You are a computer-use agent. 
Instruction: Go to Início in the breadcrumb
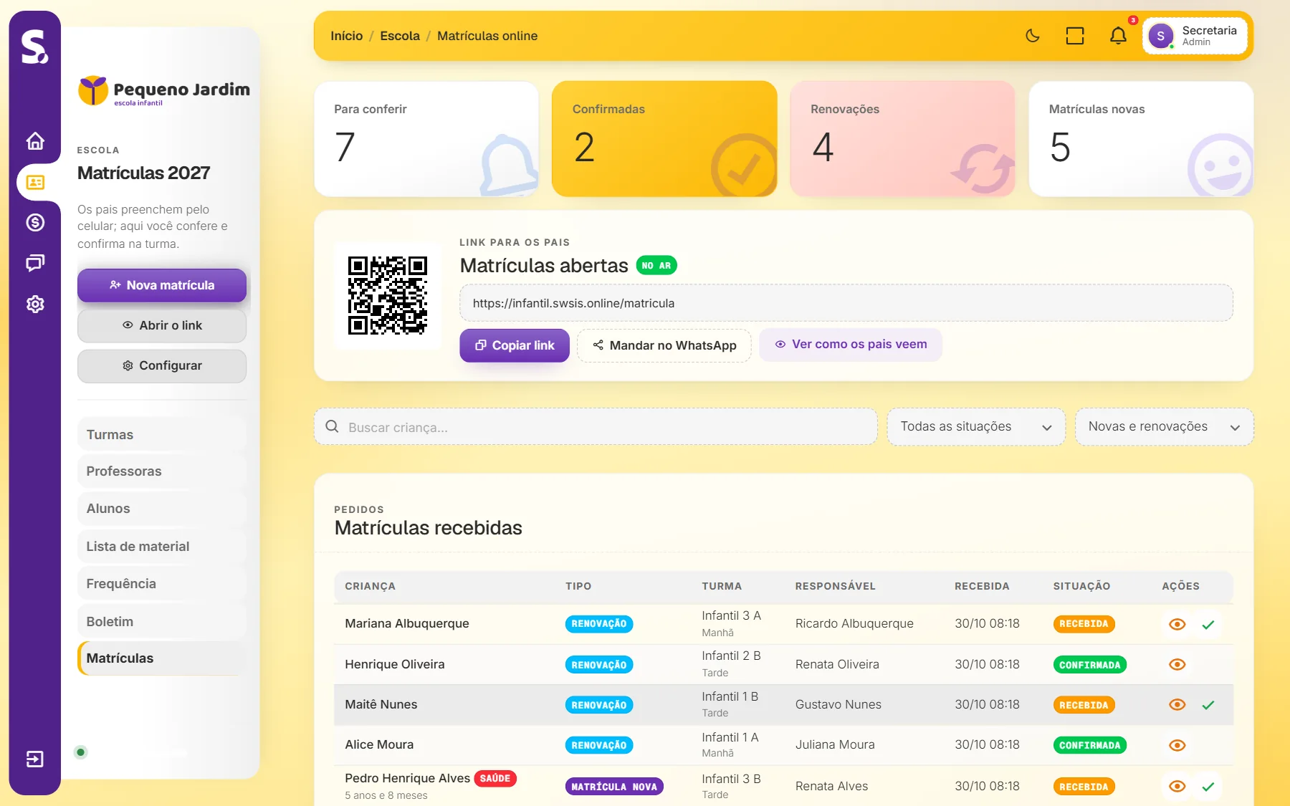[x=347, y=36]
